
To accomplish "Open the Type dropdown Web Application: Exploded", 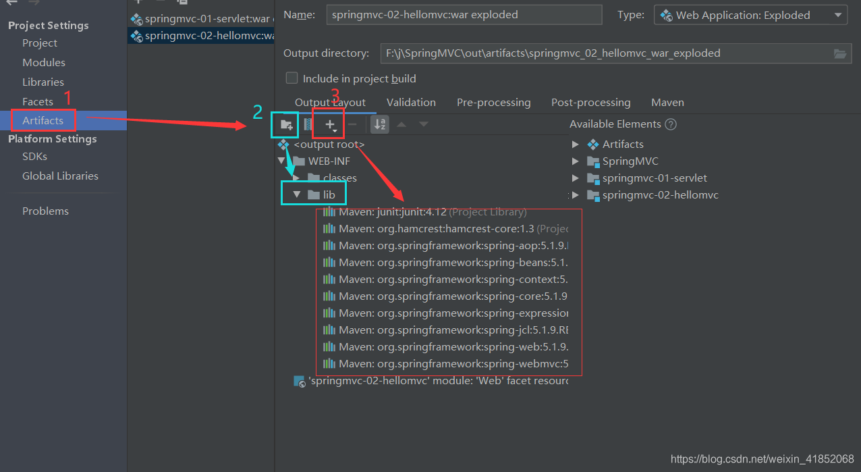I will click(750, 15).
